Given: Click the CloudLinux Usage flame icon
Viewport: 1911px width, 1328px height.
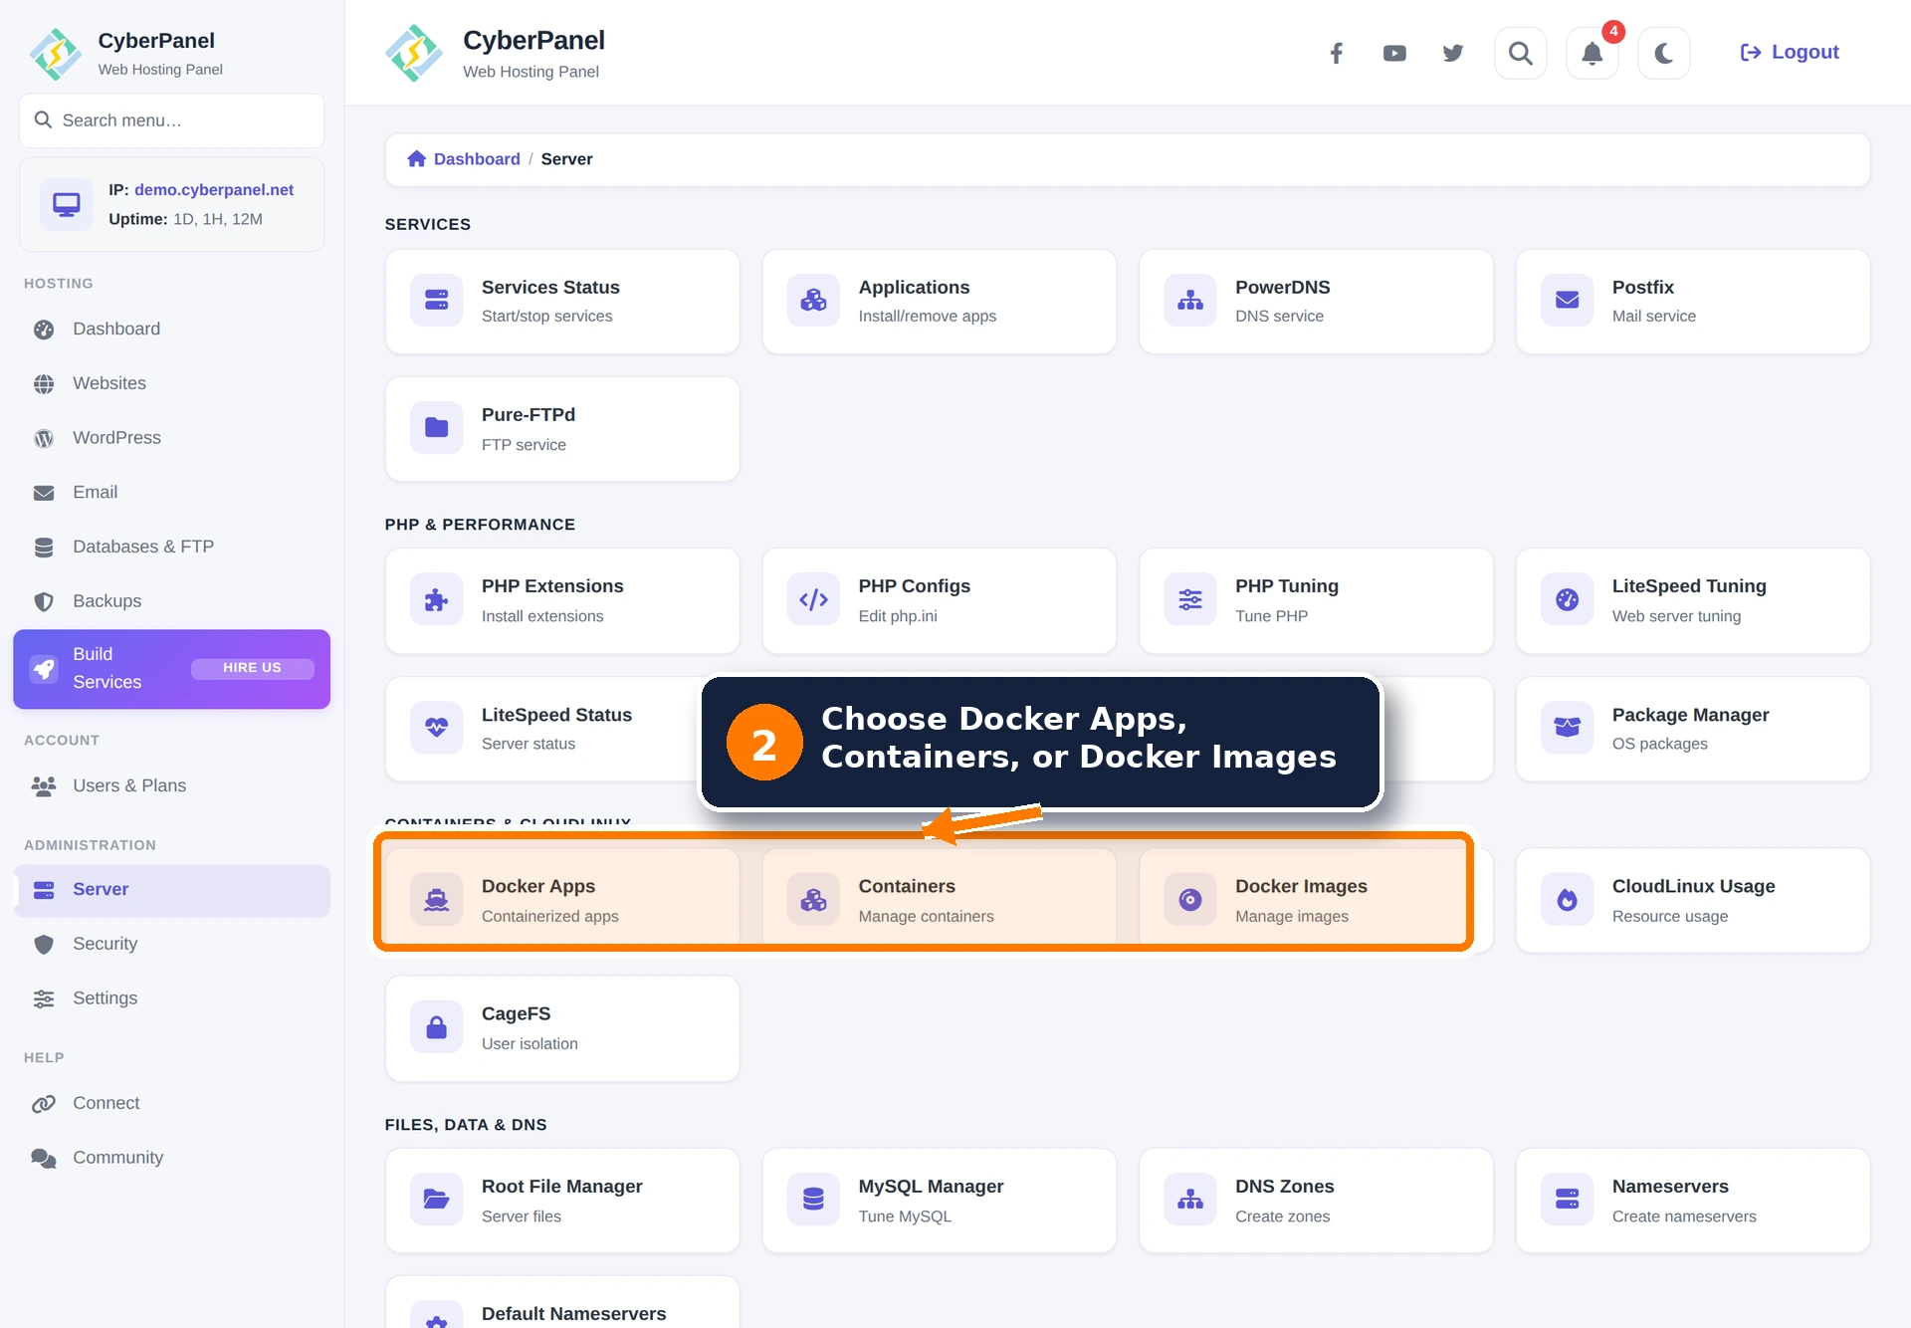Looking at the screenshot, I should 1567,900.
